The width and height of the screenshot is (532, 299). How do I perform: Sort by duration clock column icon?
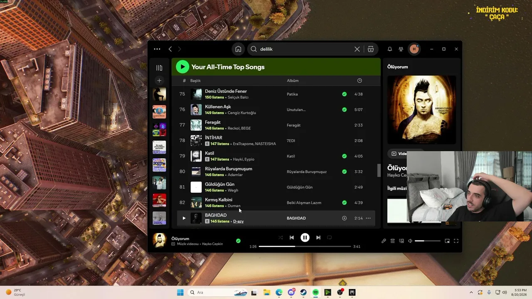pyautogui.click(x=360, y=81)
